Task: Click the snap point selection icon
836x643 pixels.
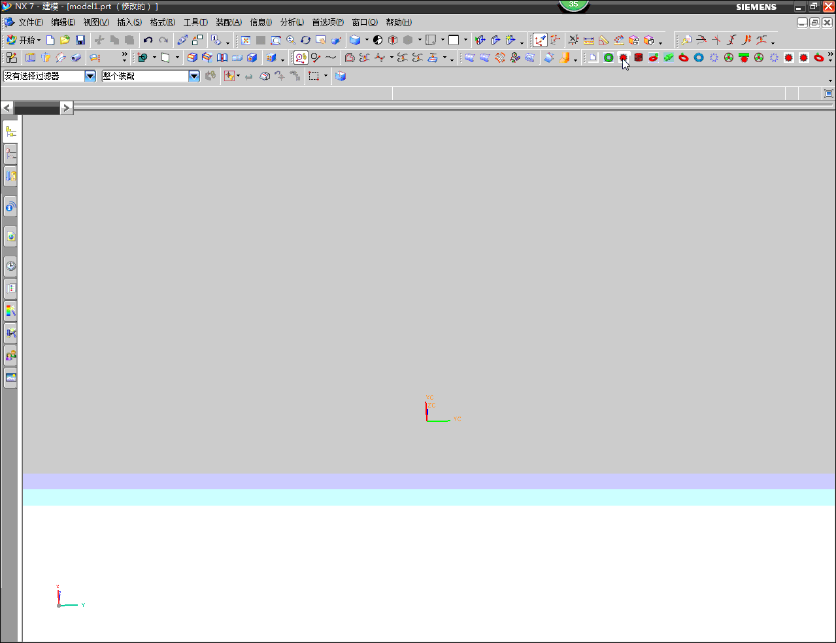Action: point(229,76)
